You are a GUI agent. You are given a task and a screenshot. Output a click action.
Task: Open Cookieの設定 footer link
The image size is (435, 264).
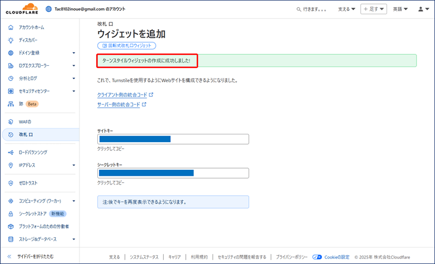point(337,257)
